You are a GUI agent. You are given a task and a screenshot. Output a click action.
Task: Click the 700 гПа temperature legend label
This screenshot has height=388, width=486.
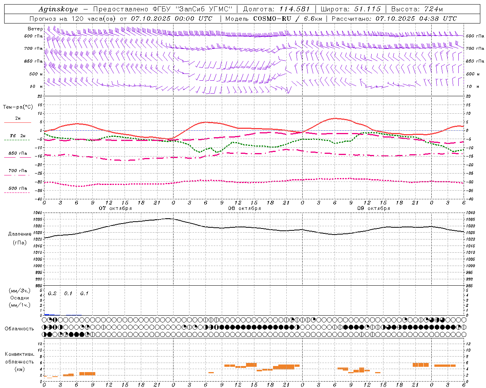coord(18,171)
